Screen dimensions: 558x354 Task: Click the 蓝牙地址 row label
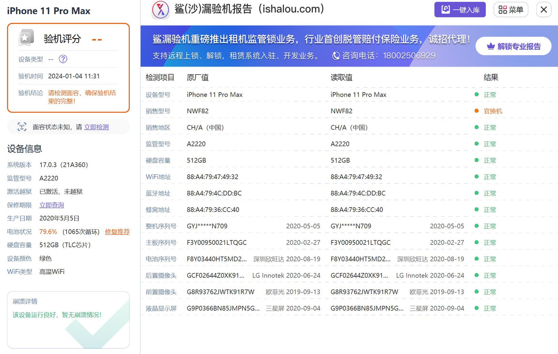click(158, 193)
